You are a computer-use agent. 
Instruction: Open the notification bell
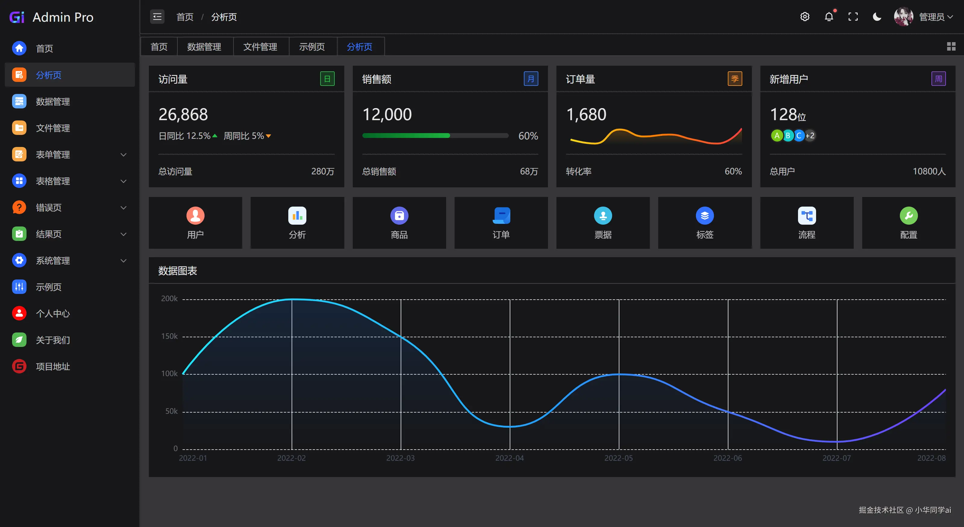tap(829, 17)
